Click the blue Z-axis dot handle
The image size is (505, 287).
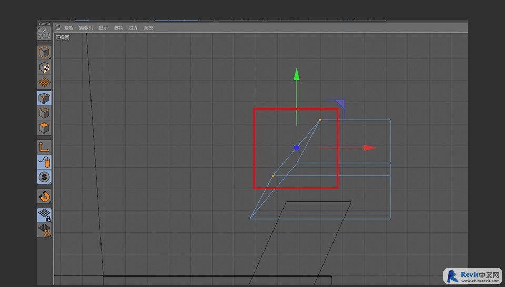coord(297,148)
